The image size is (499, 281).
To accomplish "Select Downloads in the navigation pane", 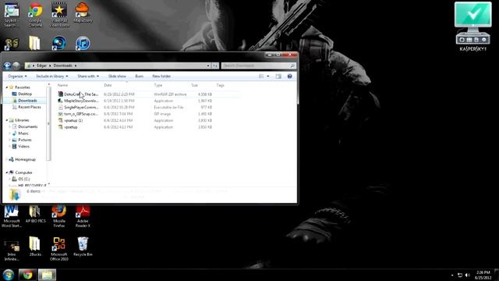I will [27, 101].
